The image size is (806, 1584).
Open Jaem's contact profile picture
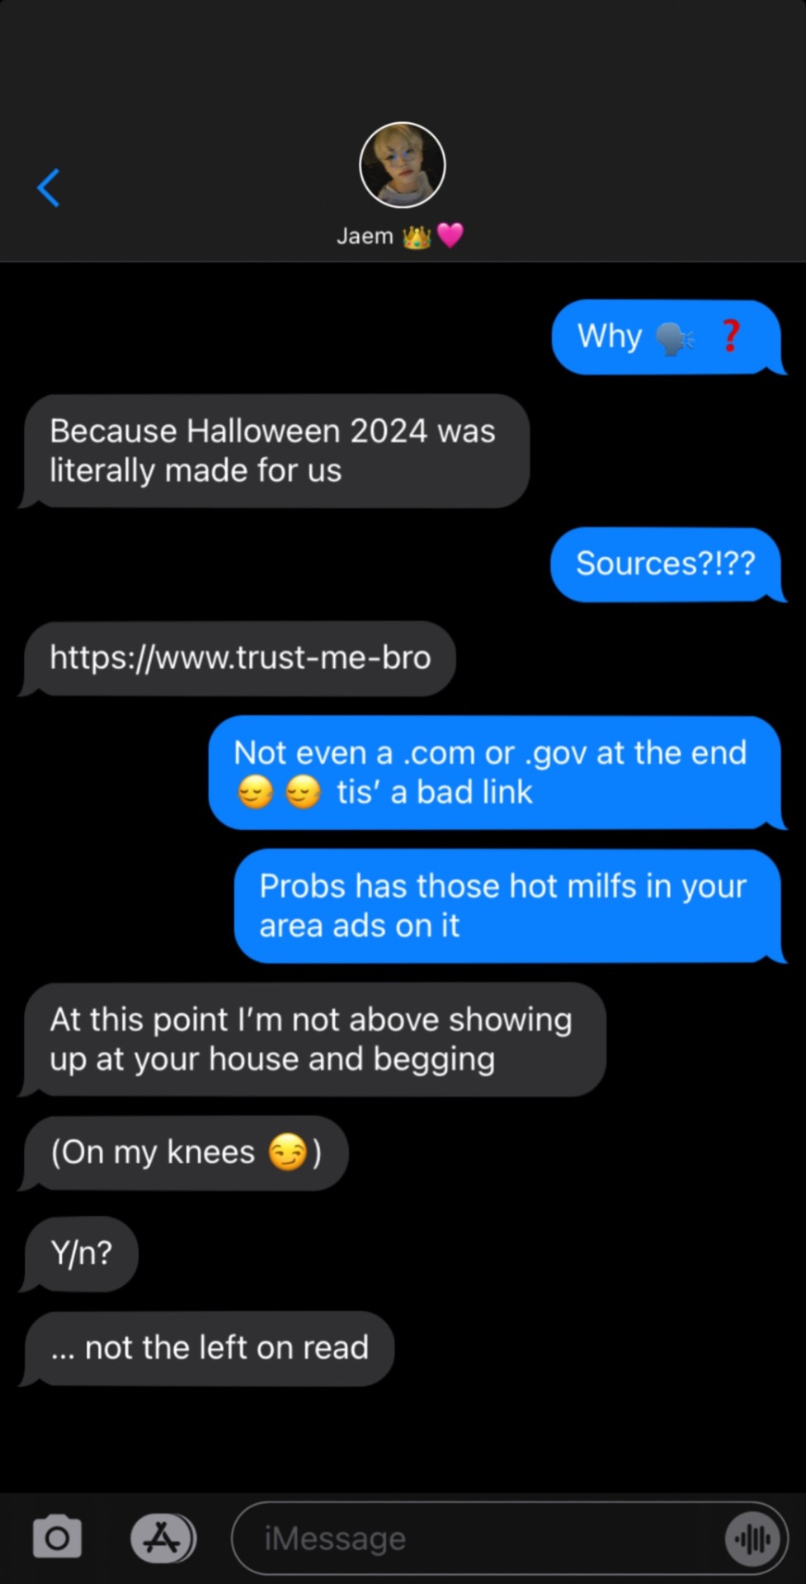point(403,165)
